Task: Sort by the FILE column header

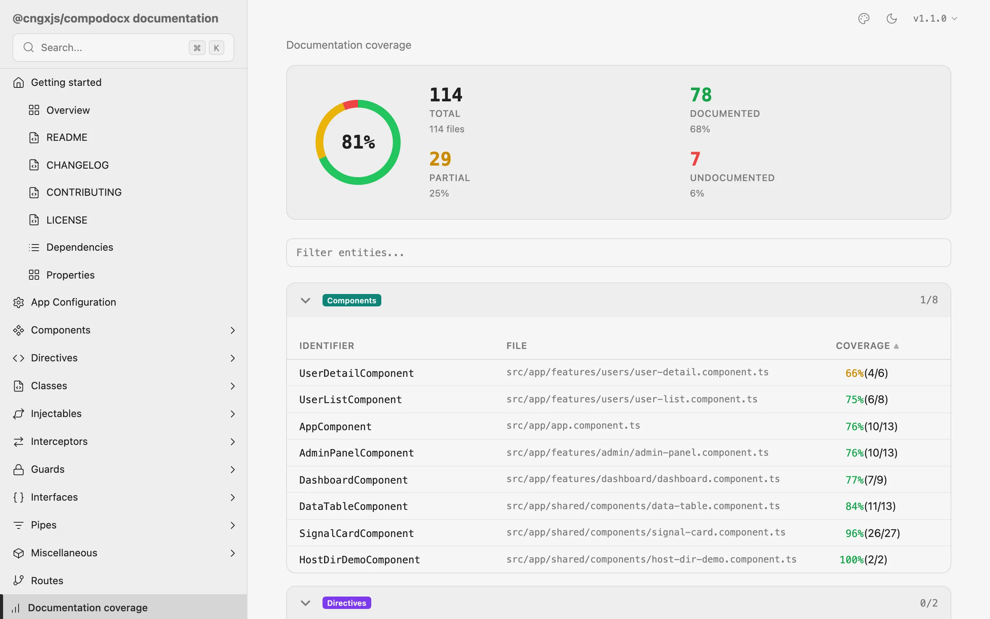Action: (x=516, y=346)
